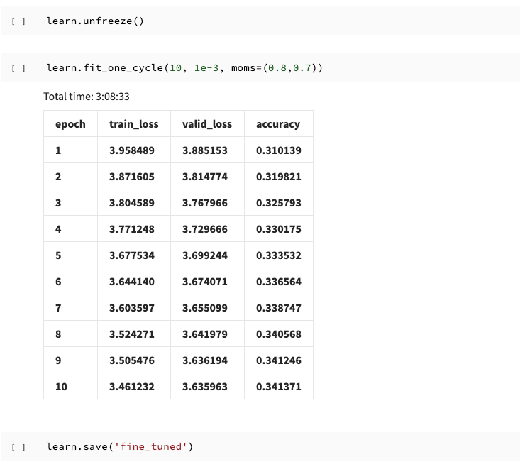Select accuracy value 0.333532
This screenshot has width=520, height=474.
[x=279, y=255]
